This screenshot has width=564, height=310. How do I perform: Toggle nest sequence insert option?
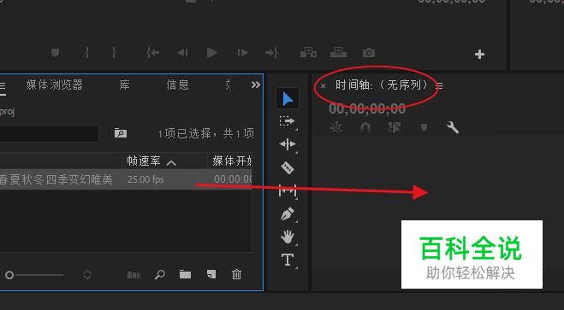click(x=336, y=127)
